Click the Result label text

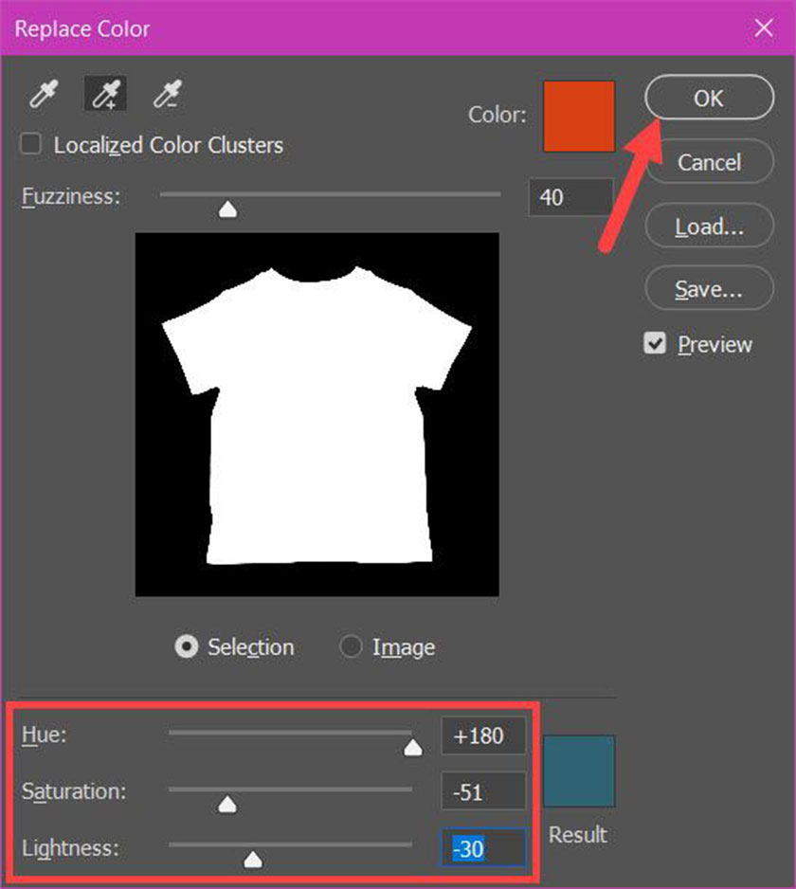point(578,835)
